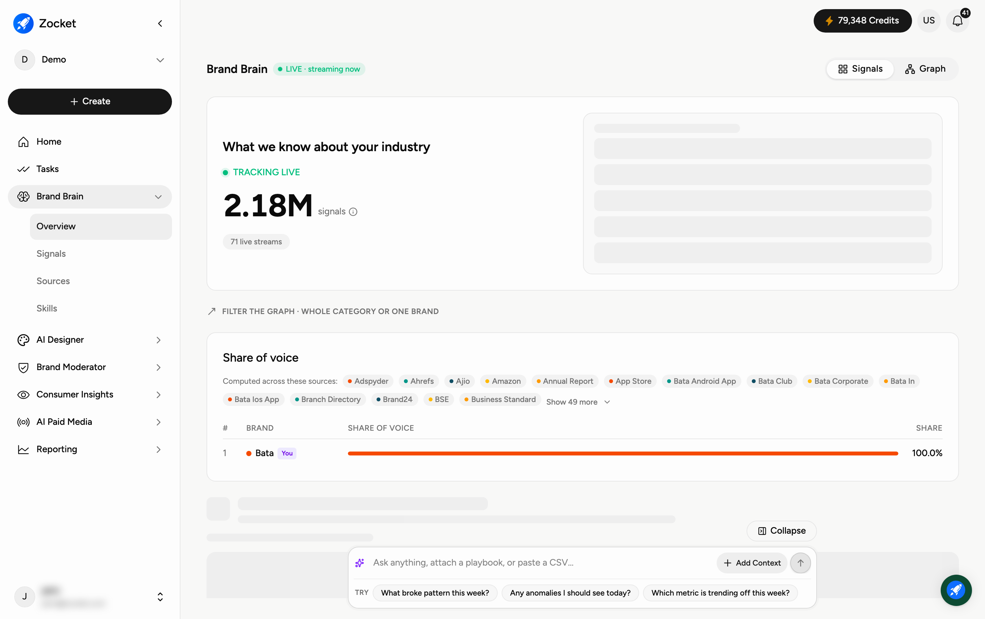Screen dimensions: 985x619
Task: Try 'Which metric is trending off this week?'
Action: [720, 593]
